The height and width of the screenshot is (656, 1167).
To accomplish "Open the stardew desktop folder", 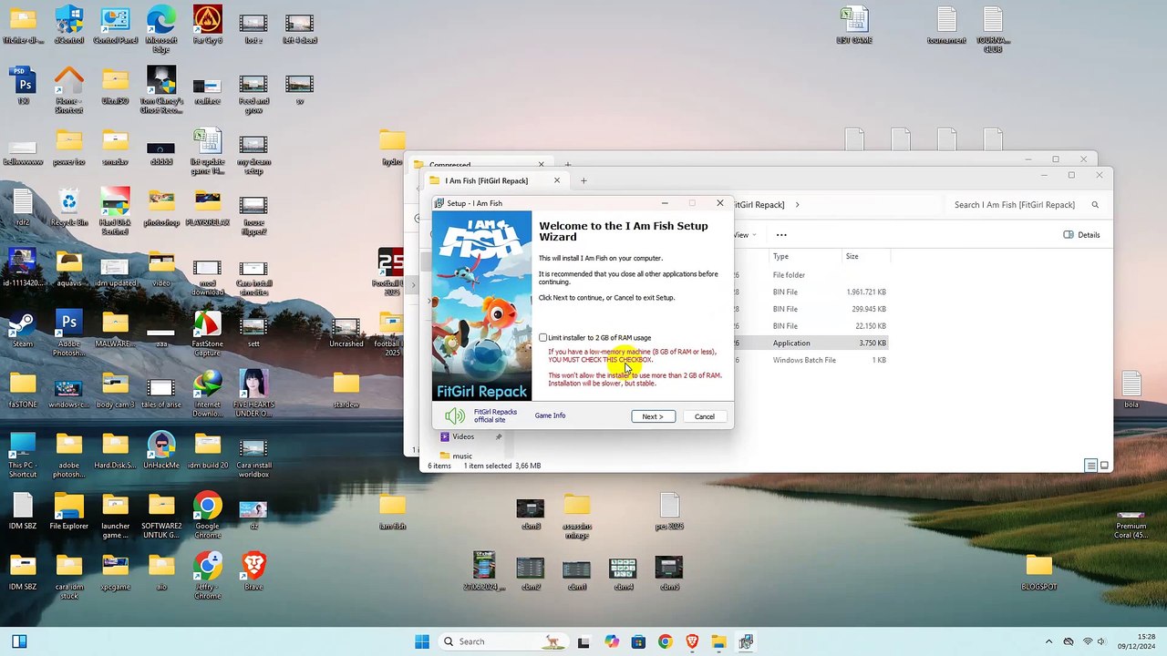I will click(346, 390).
